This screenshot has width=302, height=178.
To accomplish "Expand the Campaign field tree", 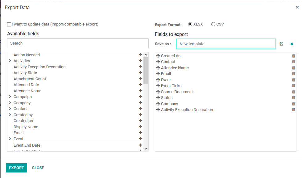I will (x=10, y=97).
